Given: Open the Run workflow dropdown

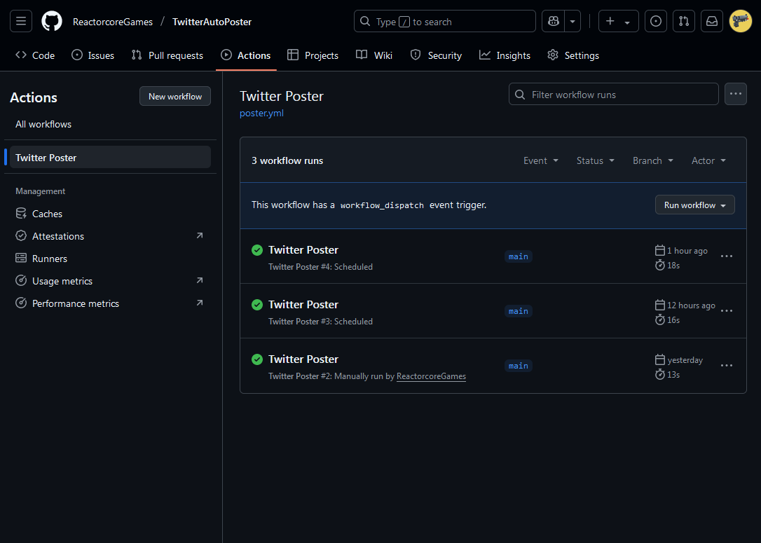Looking at the screenshot, I should 694,205.
